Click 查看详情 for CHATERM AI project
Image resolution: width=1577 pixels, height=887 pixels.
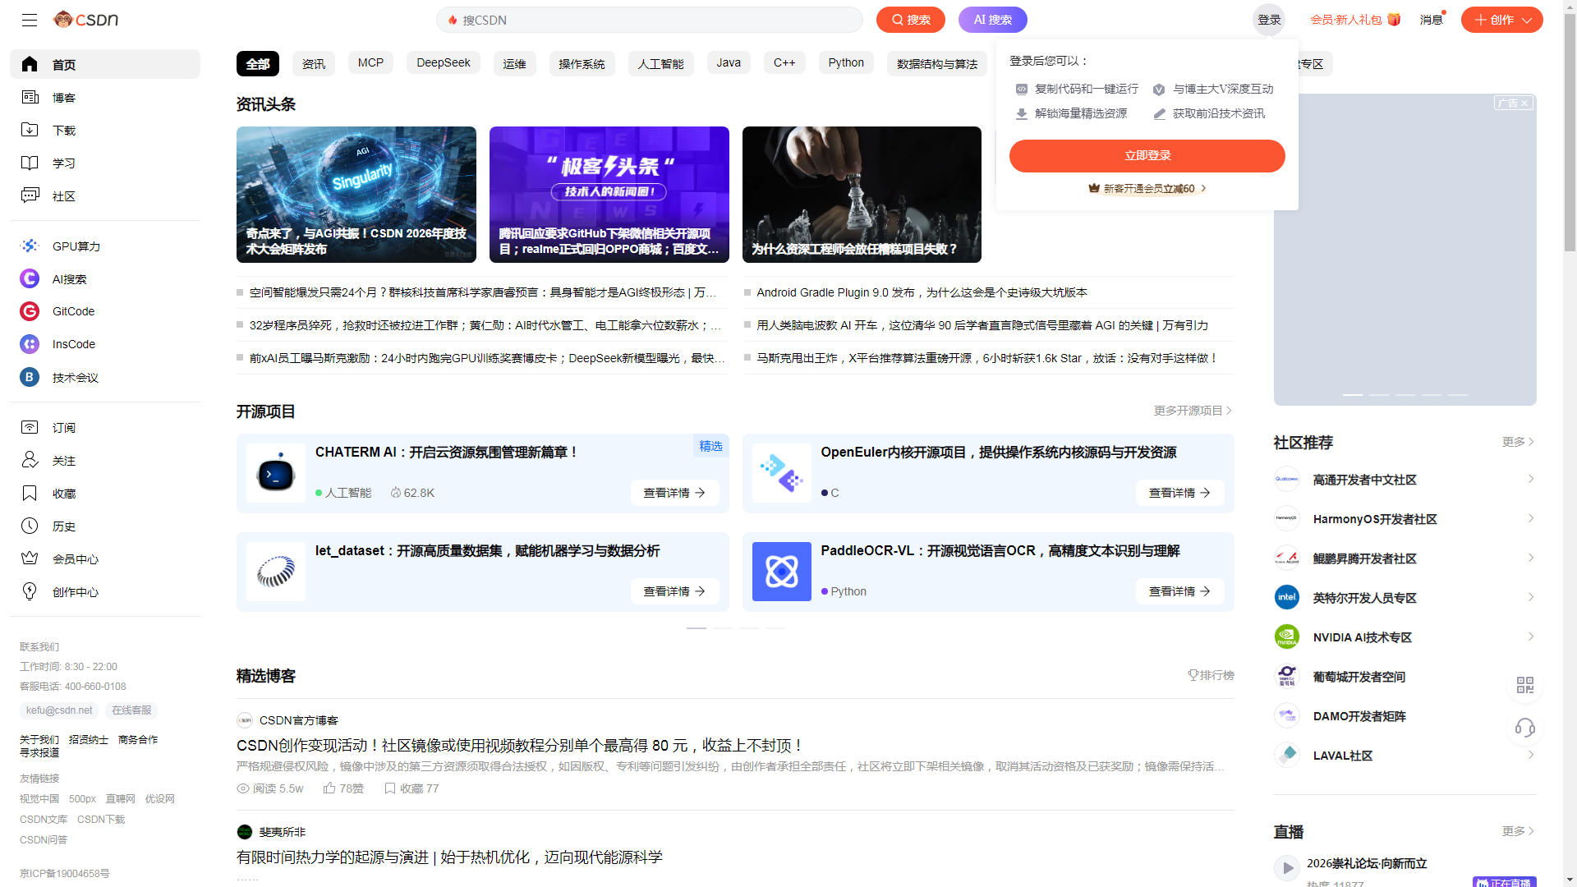point(674,493)
